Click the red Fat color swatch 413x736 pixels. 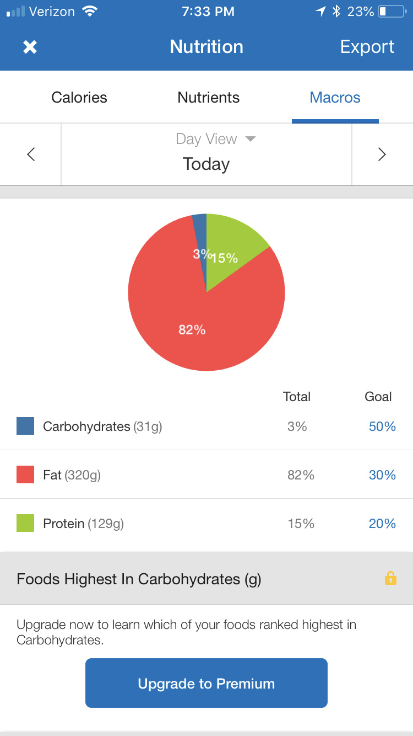25,474
